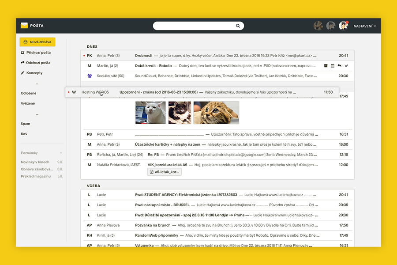Click inside the search input field

[x=194, y=26]
